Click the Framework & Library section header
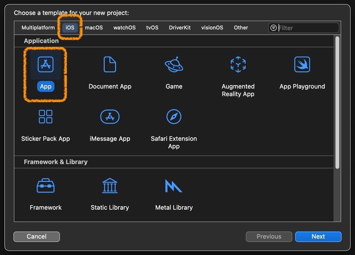 coord(56,162)
